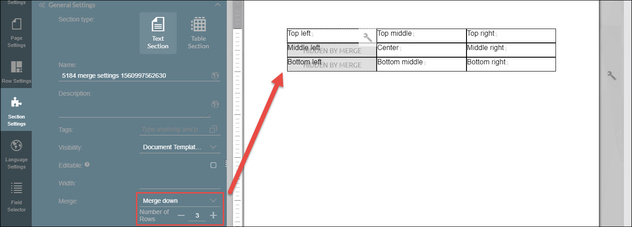Click the Center table cell
This screenshot has height=227, width=632.
point(421,50)
